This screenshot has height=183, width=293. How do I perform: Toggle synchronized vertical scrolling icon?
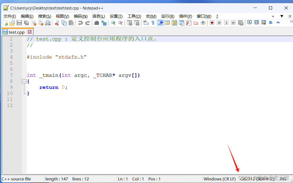pyautogui.click(x=130, y=23)
